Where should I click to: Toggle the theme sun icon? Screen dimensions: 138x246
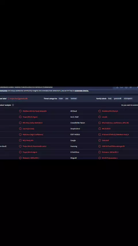pos(131,87)
